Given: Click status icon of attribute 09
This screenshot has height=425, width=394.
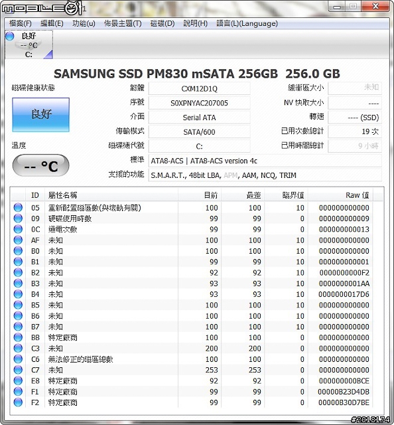Looking at the screenshot, I should pyautogui.click(x=18, y=218).
